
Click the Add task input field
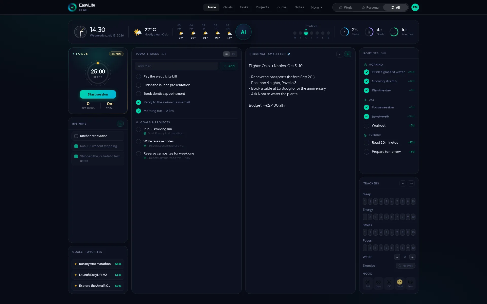coord(177,66)
